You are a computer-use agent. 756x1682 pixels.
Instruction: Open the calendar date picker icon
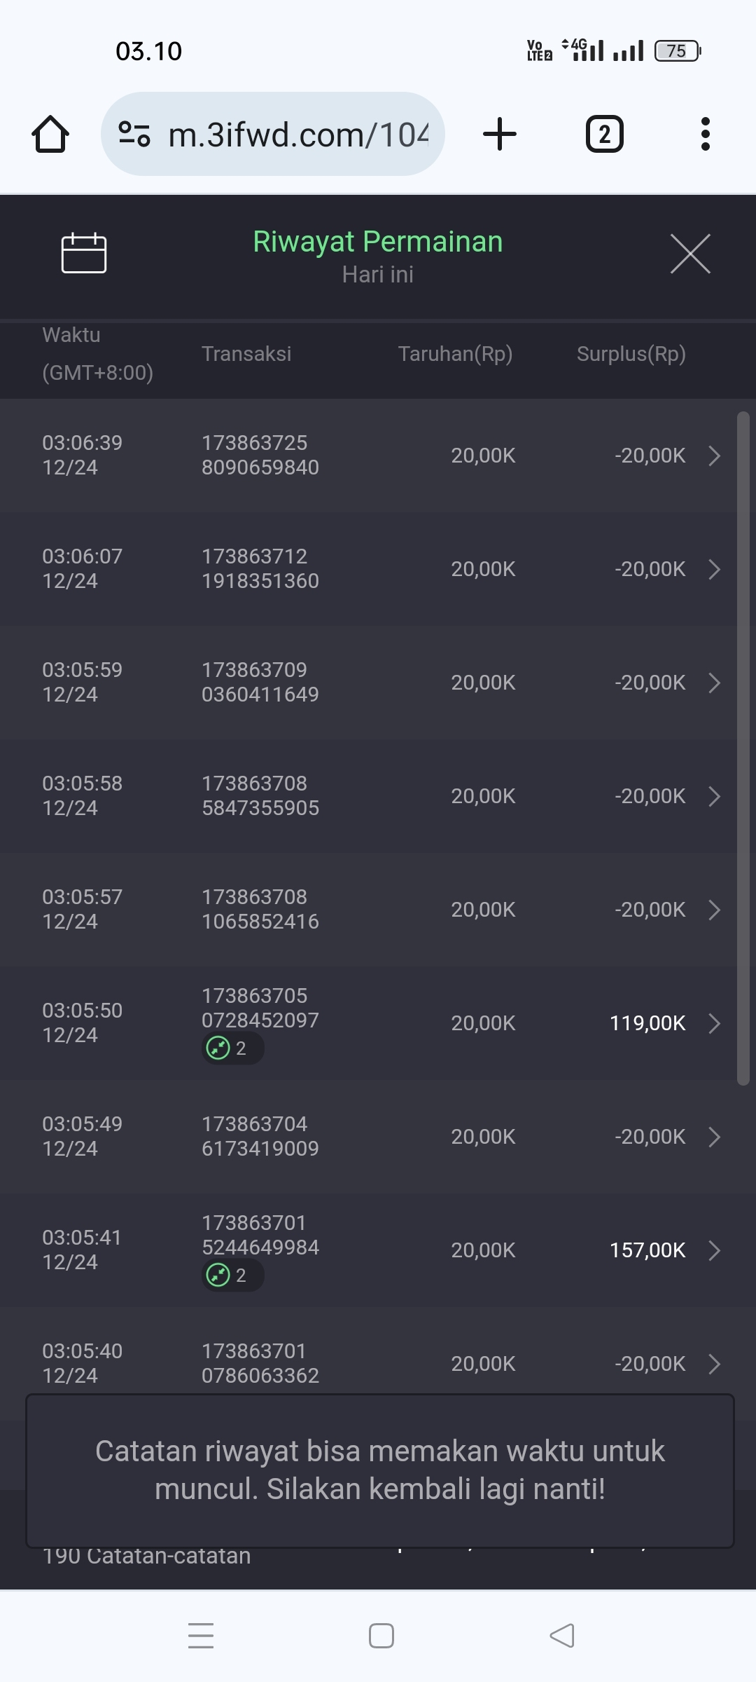[x=84, y=252]
